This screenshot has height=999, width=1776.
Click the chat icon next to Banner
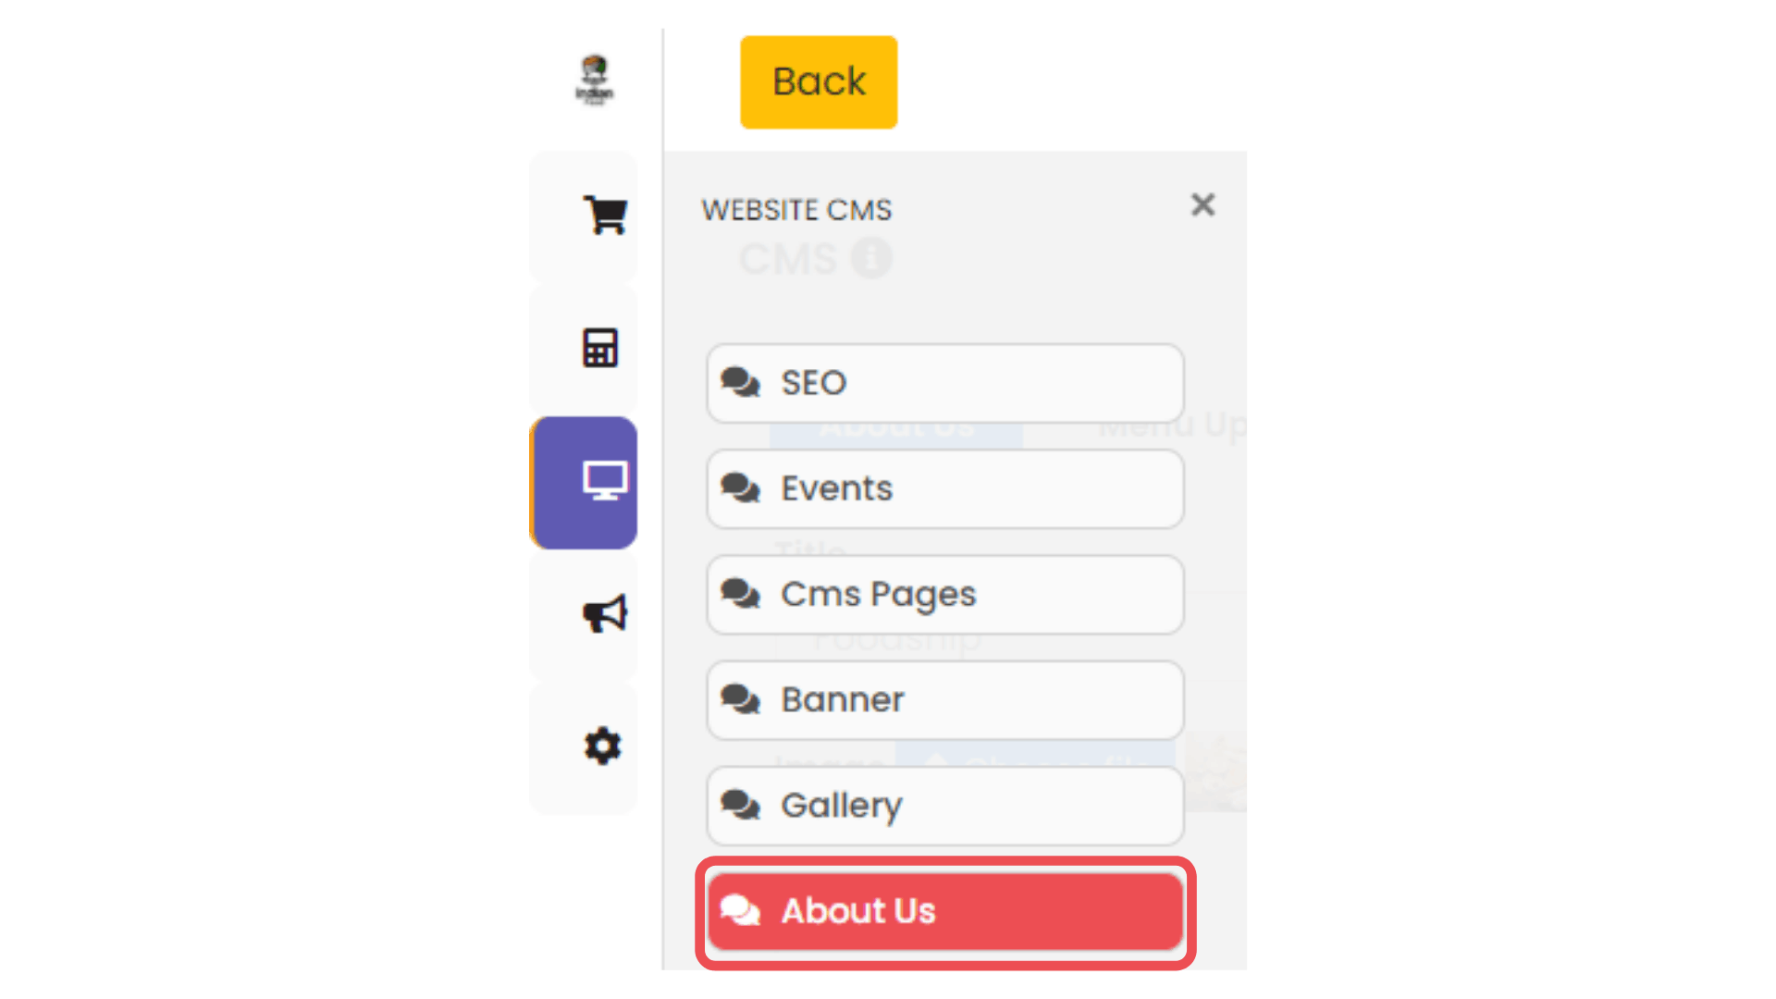pyautogui.click(x=741, y=699)
